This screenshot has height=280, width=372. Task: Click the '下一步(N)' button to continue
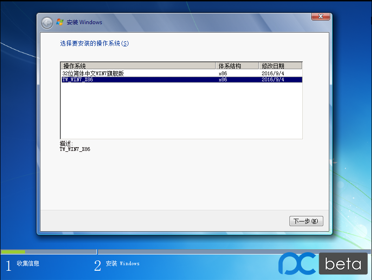click(306, 221)
